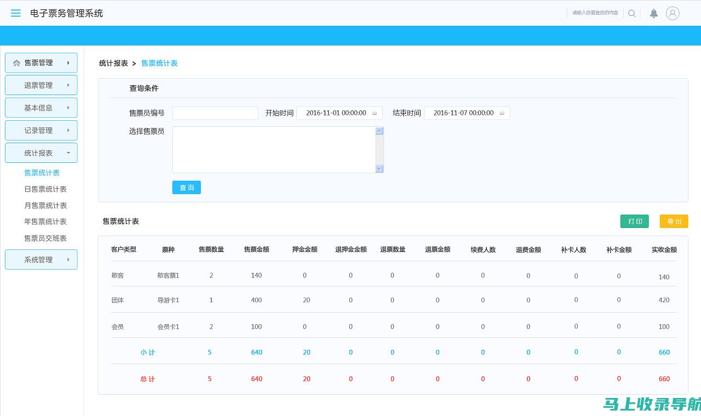701x416 pixels.
Task: Select 月售票统计表 in the sidebar
Action: pos(45,206)
